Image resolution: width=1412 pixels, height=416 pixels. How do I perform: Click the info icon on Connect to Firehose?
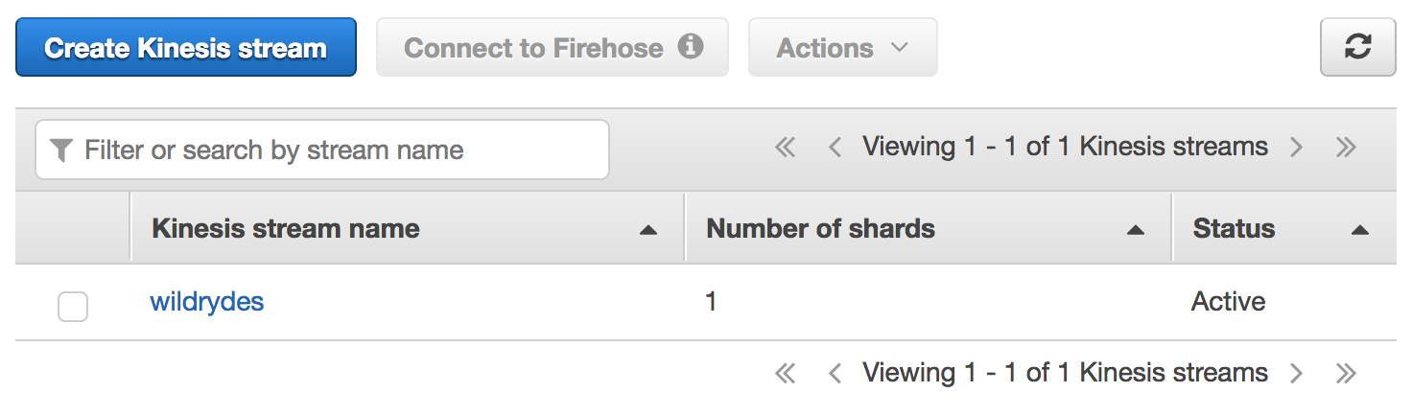(691, 46)
